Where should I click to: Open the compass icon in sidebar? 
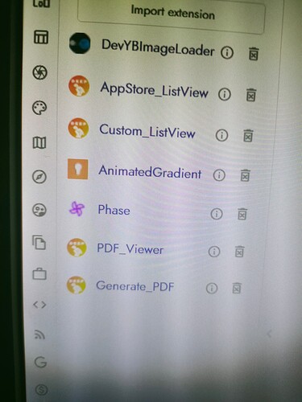[x=39, y=177]
